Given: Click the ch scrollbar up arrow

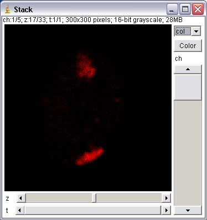Looking at the screenshot, I should (188, 69).
